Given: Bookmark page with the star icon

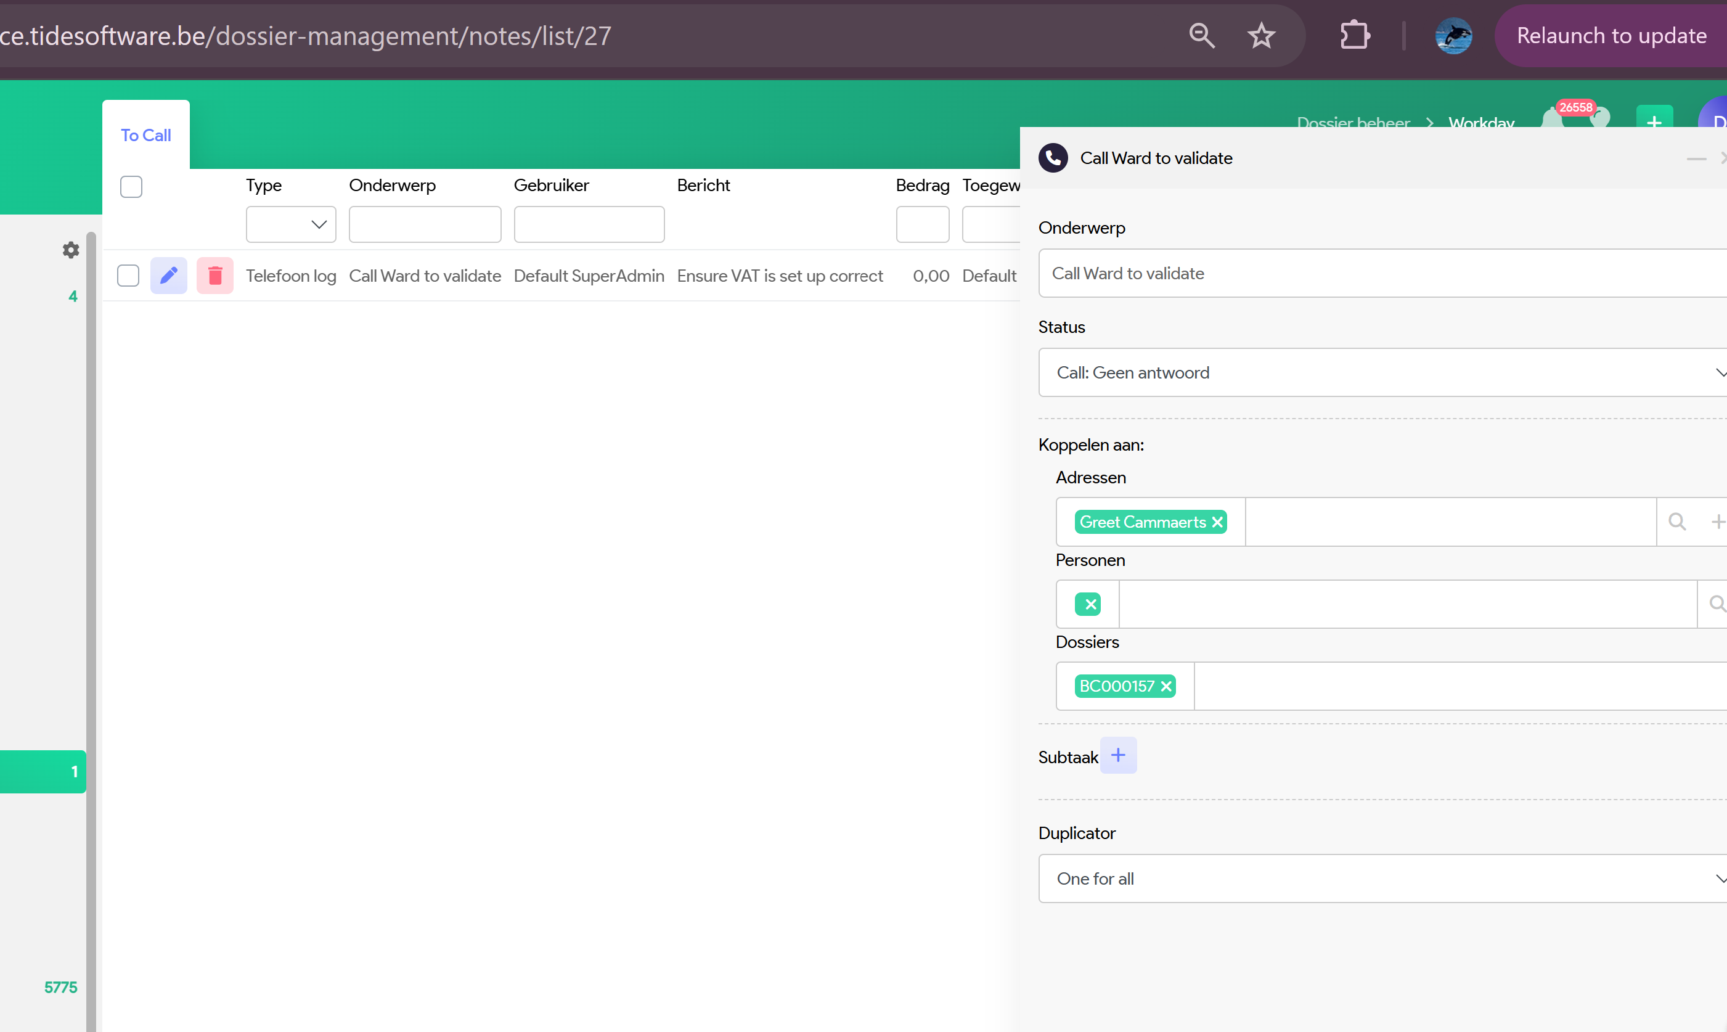Looking at the screenshot, I should click(1260, 36).
